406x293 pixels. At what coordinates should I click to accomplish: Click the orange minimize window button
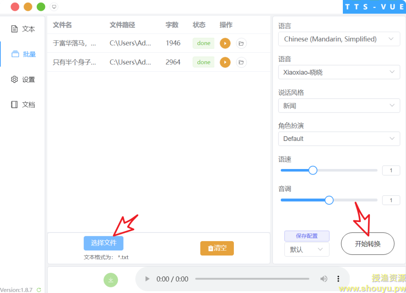(28, 7)
